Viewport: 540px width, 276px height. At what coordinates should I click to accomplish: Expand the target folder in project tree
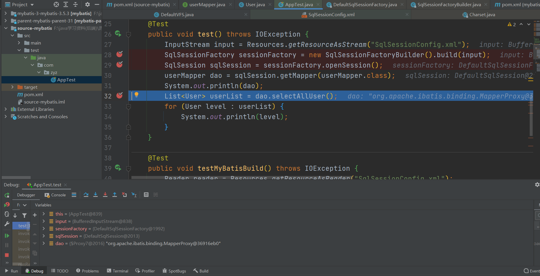coord(12,87)
